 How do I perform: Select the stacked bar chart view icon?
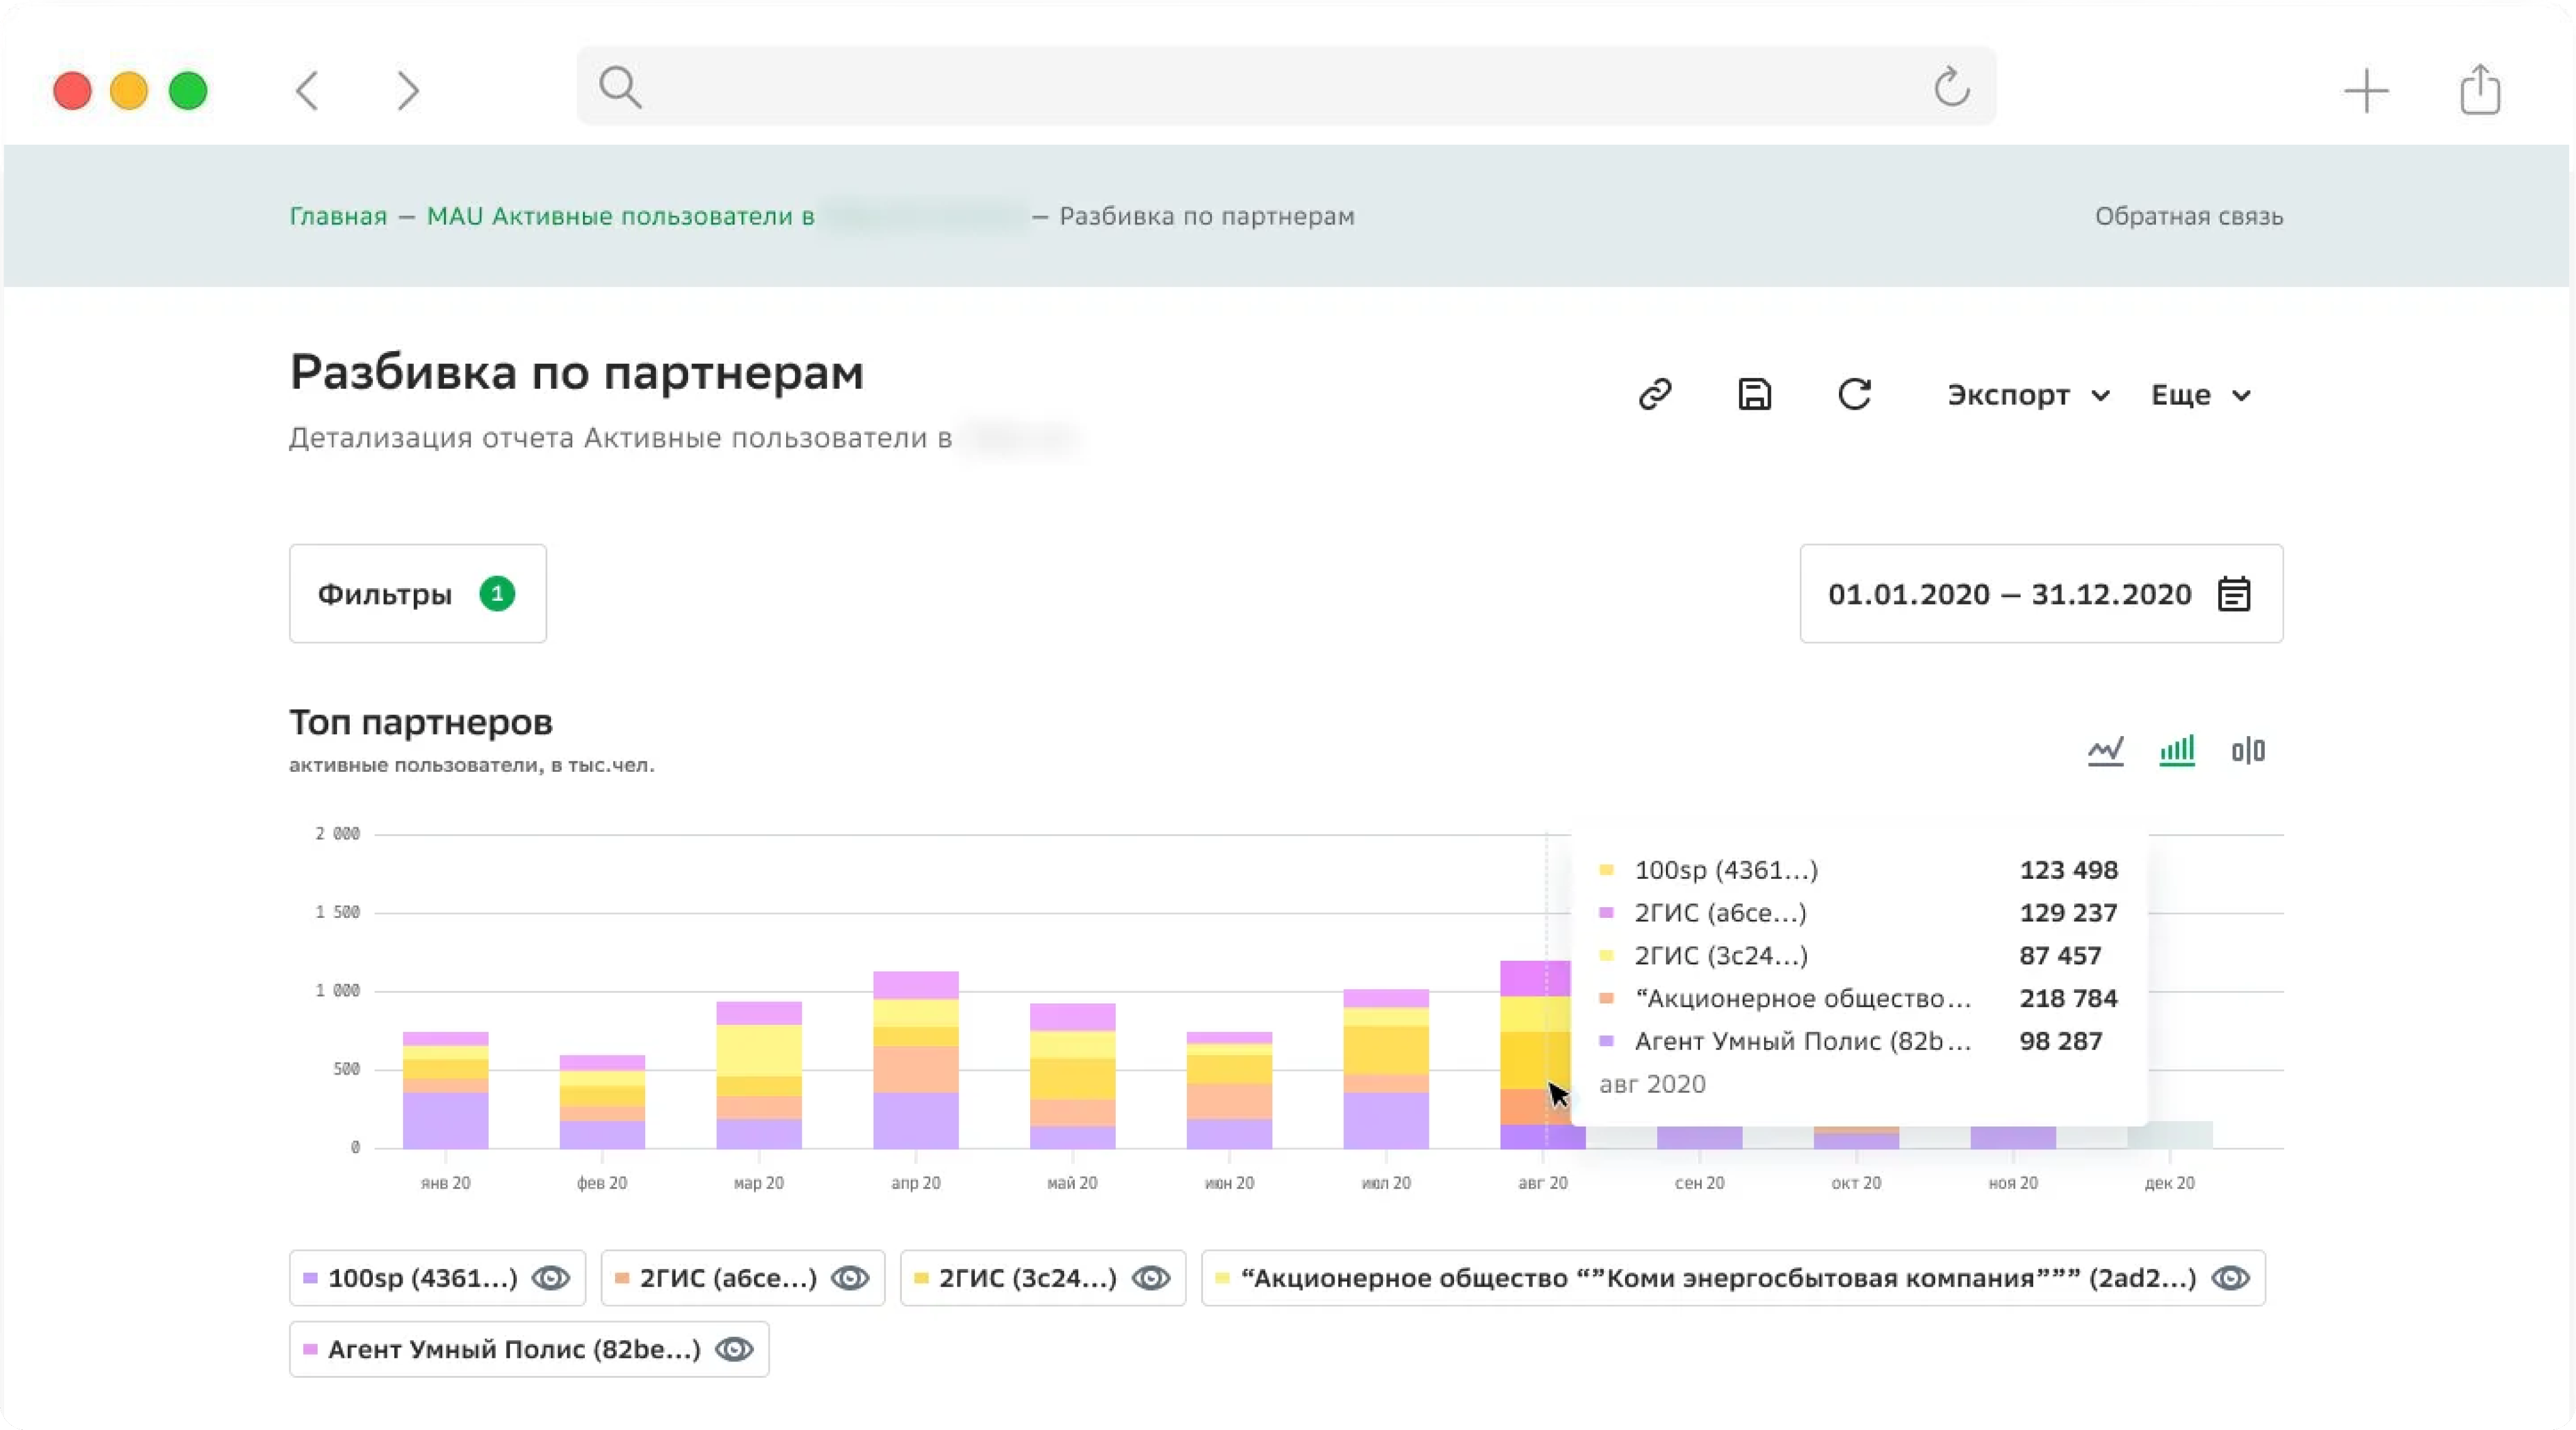point(2177,750)
